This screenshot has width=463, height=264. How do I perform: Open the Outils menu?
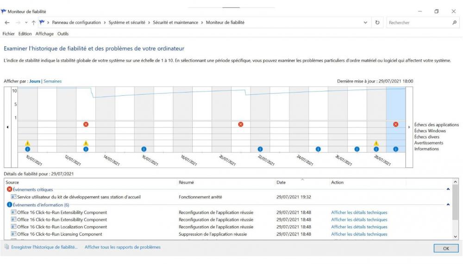(63, 34)
